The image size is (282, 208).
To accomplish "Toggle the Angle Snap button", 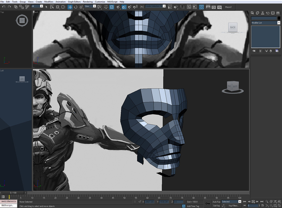I will (x=124, y=7).
